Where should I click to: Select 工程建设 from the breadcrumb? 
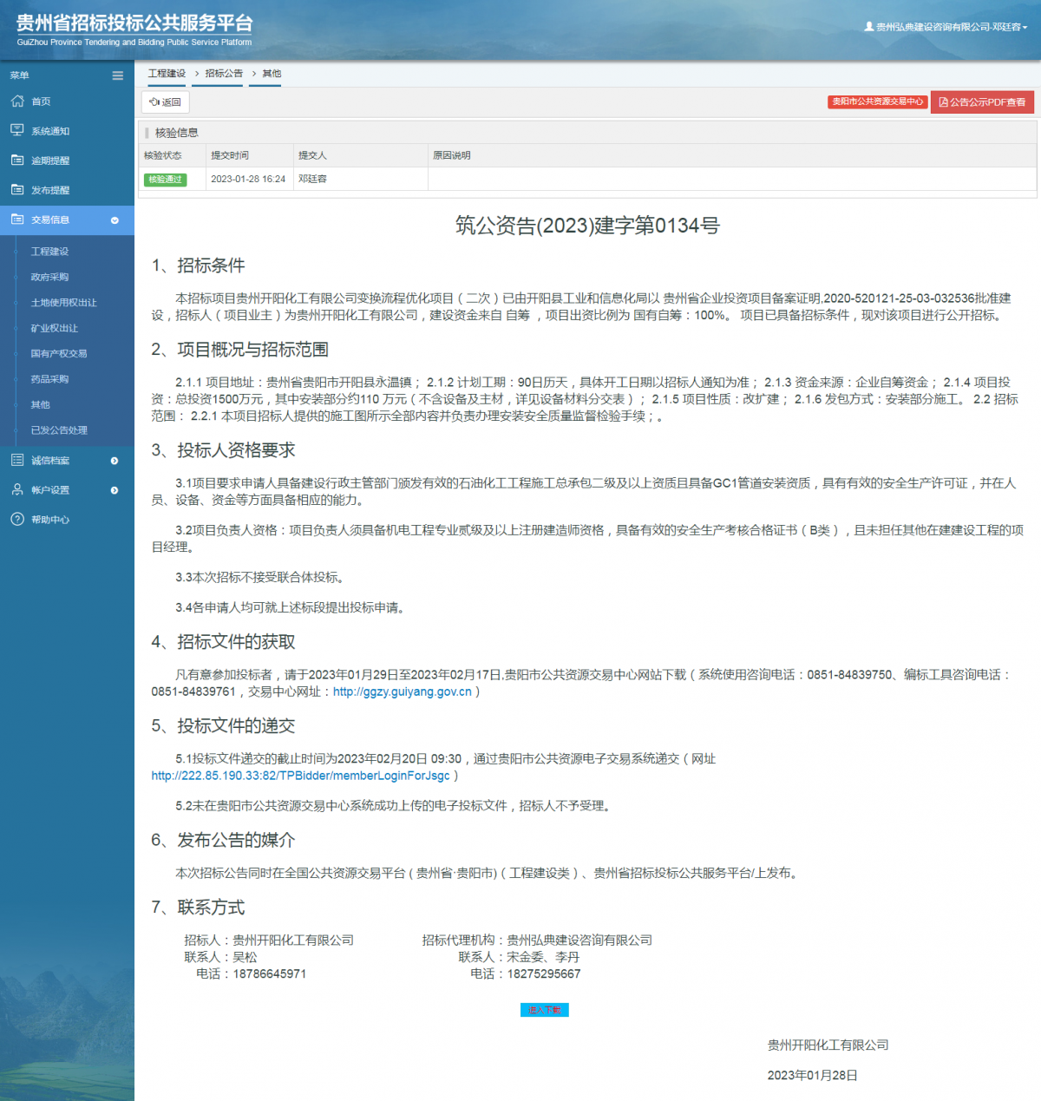(x=167, y=74)
